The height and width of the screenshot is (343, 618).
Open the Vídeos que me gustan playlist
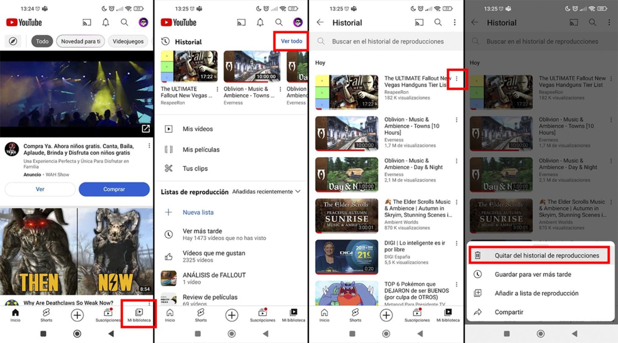[x=231, y=256]
